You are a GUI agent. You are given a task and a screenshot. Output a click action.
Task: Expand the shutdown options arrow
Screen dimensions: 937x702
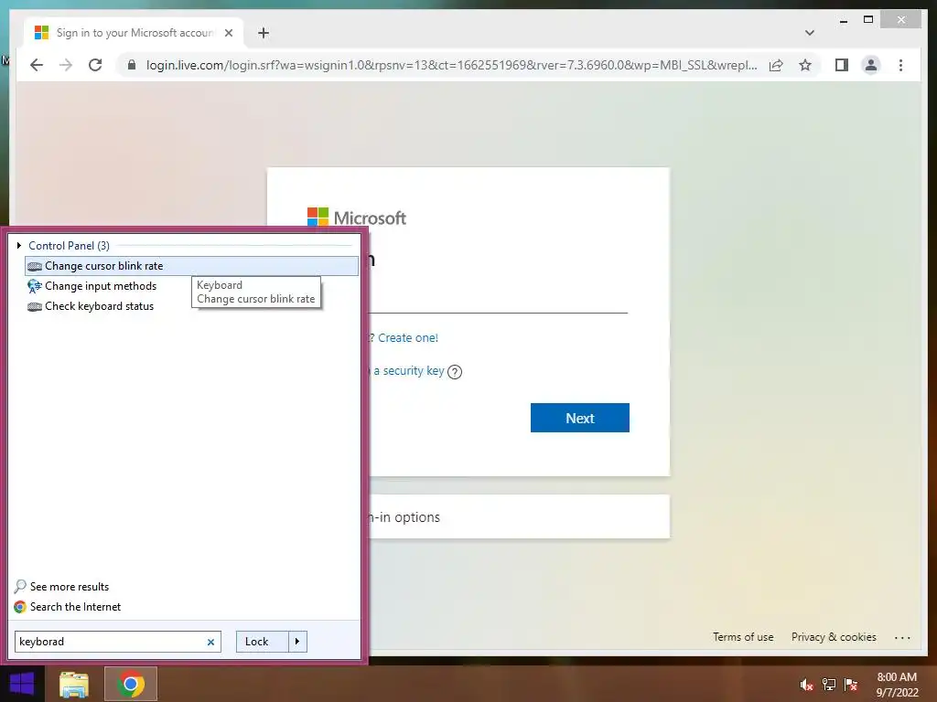297,642
